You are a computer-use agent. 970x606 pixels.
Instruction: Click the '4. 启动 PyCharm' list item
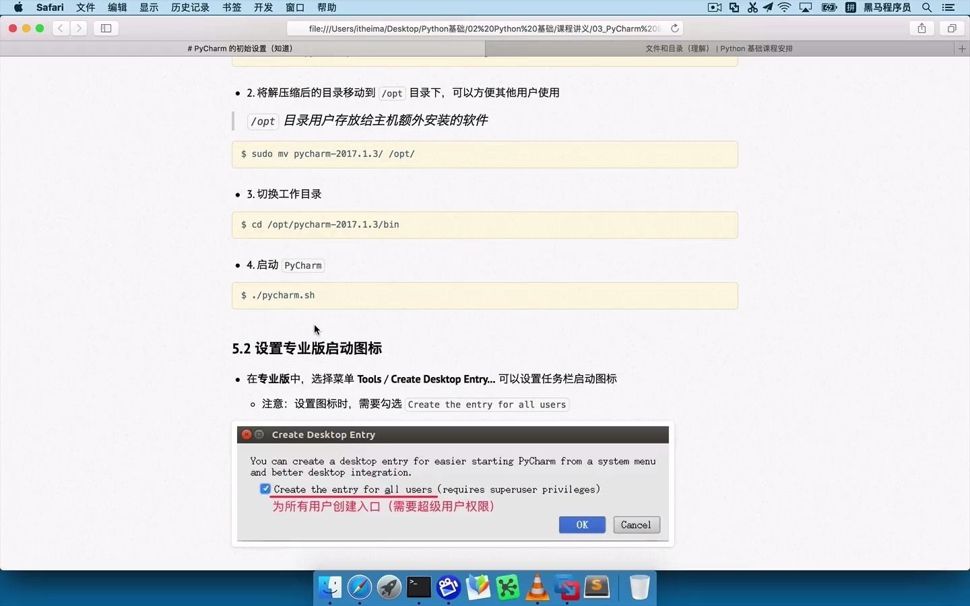point(286,265)
